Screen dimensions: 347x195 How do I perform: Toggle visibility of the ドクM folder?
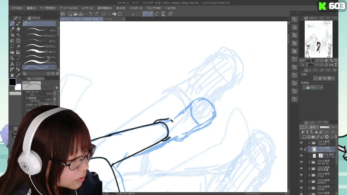coord(301,175)
